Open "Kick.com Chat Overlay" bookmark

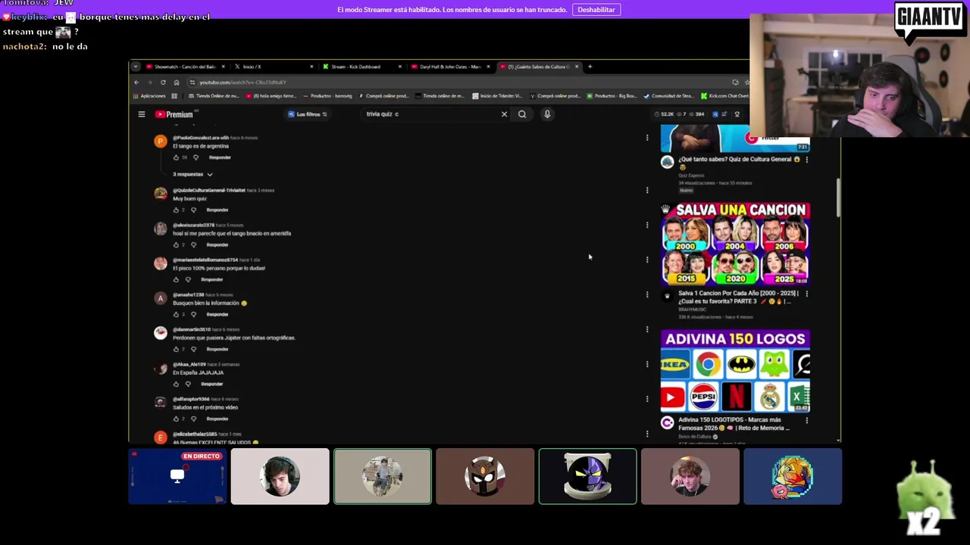(x=724, y=96)
